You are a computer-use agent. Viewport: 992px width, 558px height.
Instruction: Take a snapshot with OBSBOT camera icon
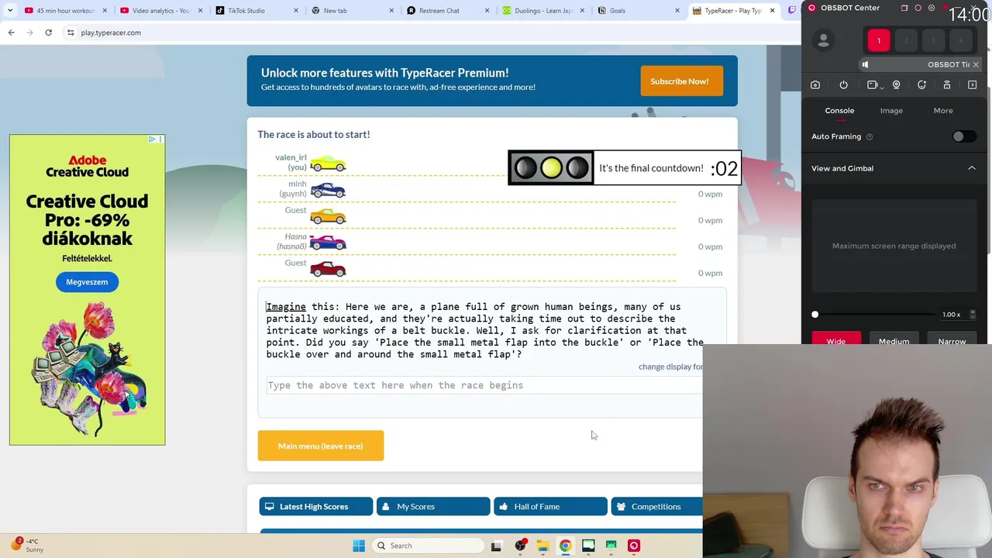815,85
